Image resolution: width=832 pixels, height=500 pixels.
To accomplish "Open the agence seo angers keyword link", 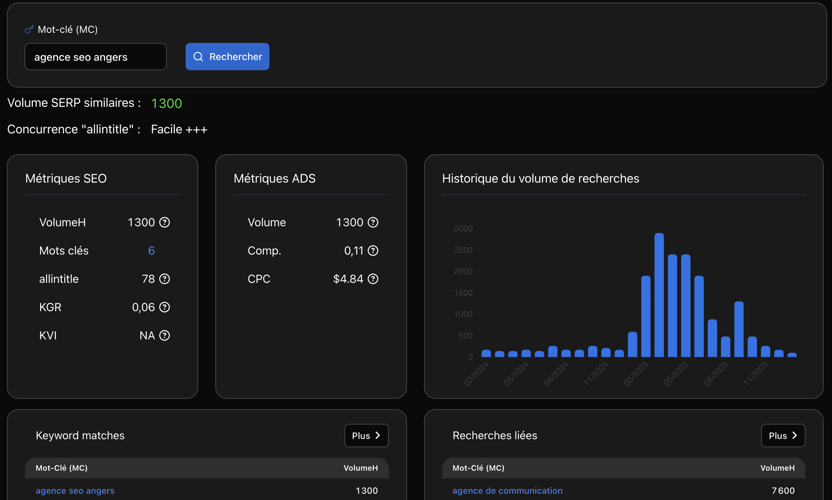I will point(75,491).
